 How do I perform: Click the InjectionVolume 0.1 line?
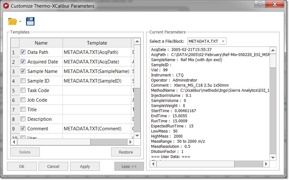(171, 96)
